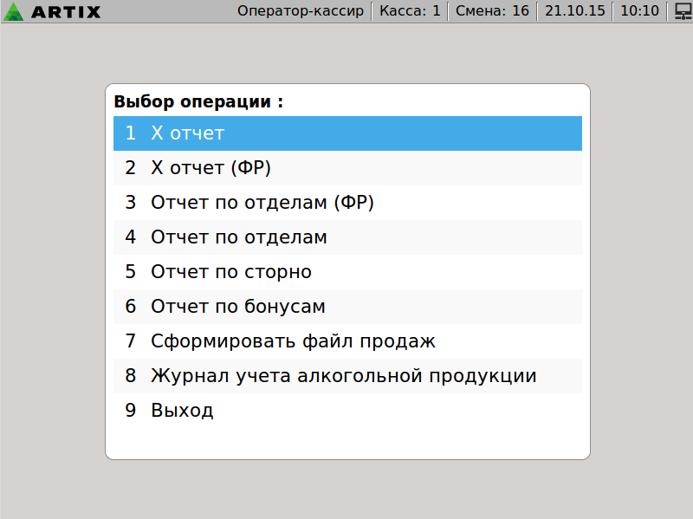
Task: Click the date 21.10.15 in status bar
Action: point(574,11)
